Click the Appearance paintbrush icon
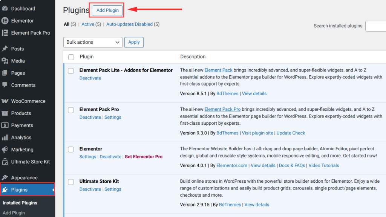 pos(6,177)
